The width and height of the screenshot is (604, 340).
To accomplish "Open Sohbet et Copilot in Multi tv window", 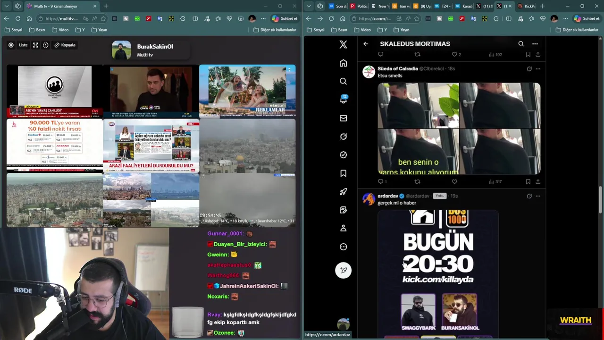I will pyautogui.click(x=285, y=18).
